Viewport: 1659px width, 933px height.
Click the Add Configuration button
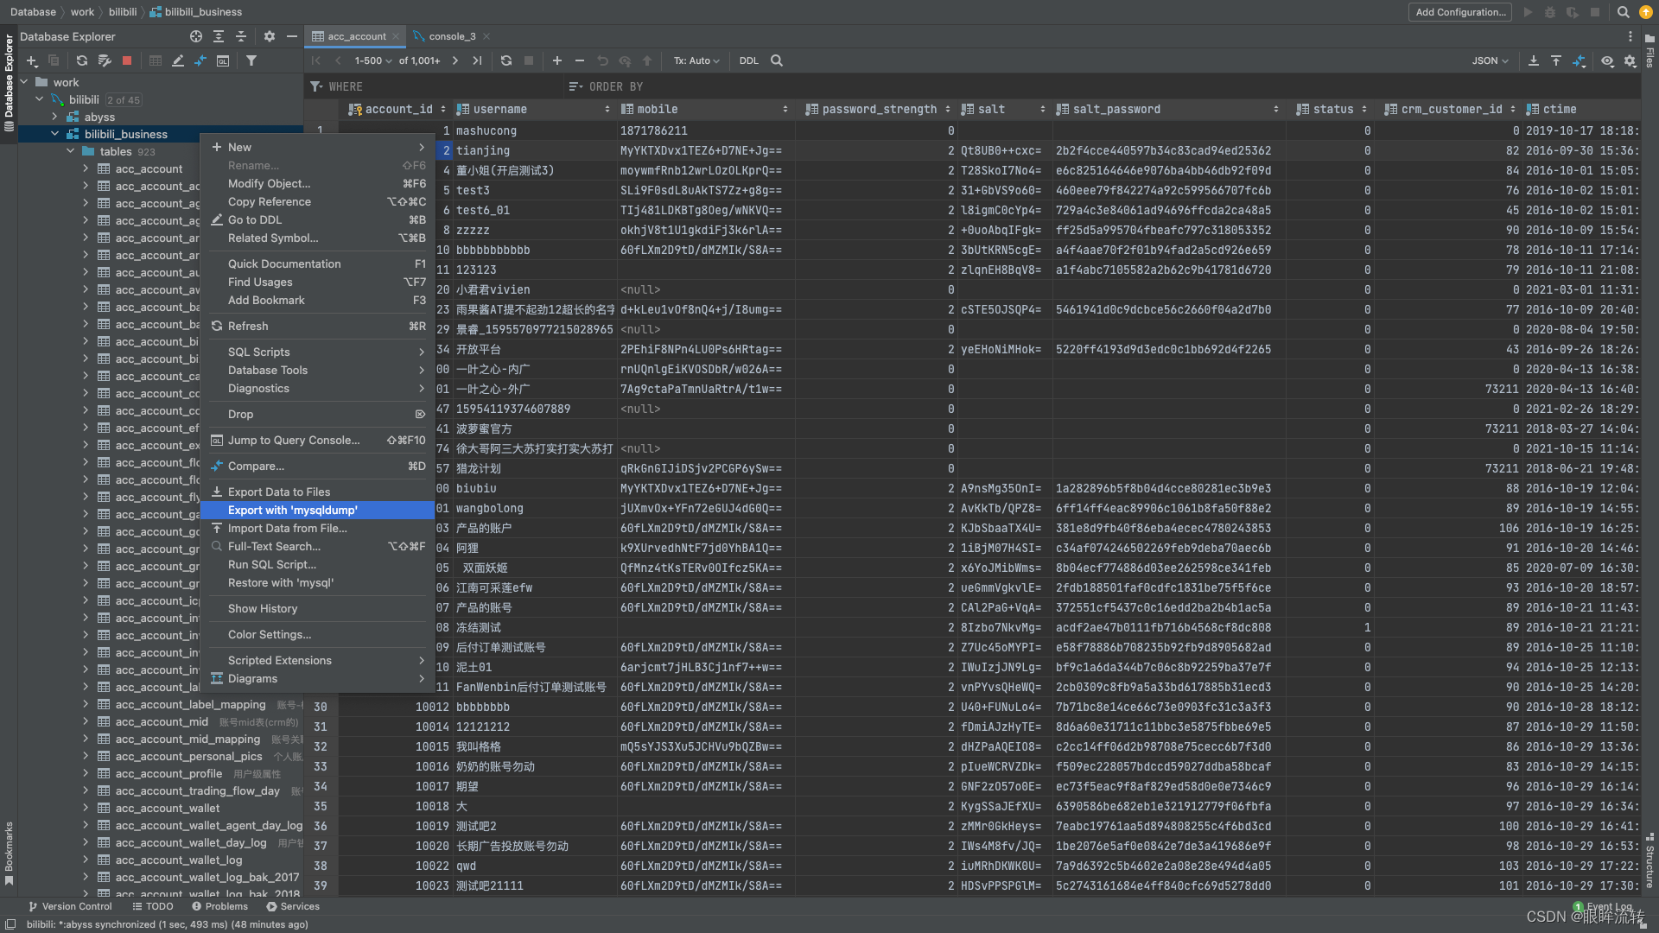(1460, 12)
